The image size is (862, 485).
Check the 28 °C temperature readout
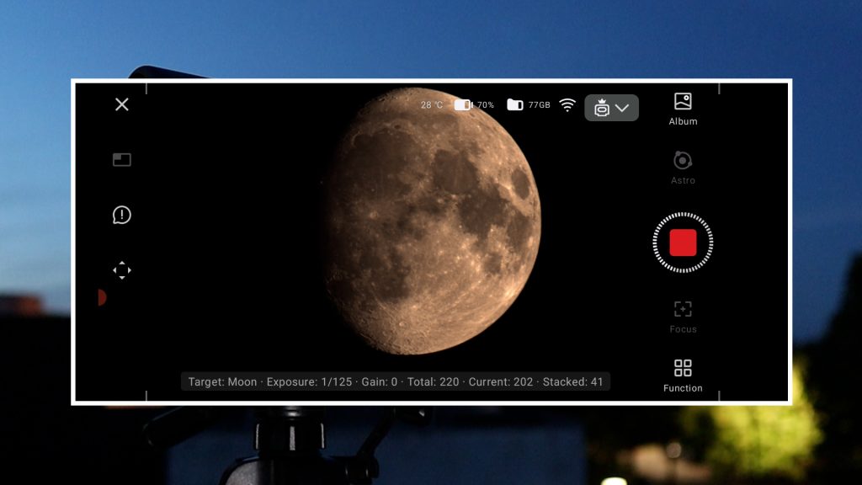432,105
